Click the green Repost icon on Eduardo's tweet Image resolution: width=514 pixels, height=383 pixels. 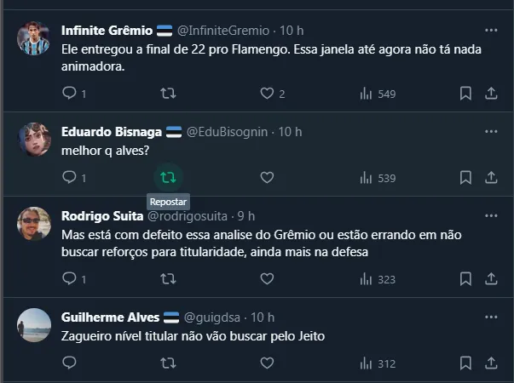tap(169, 177)
